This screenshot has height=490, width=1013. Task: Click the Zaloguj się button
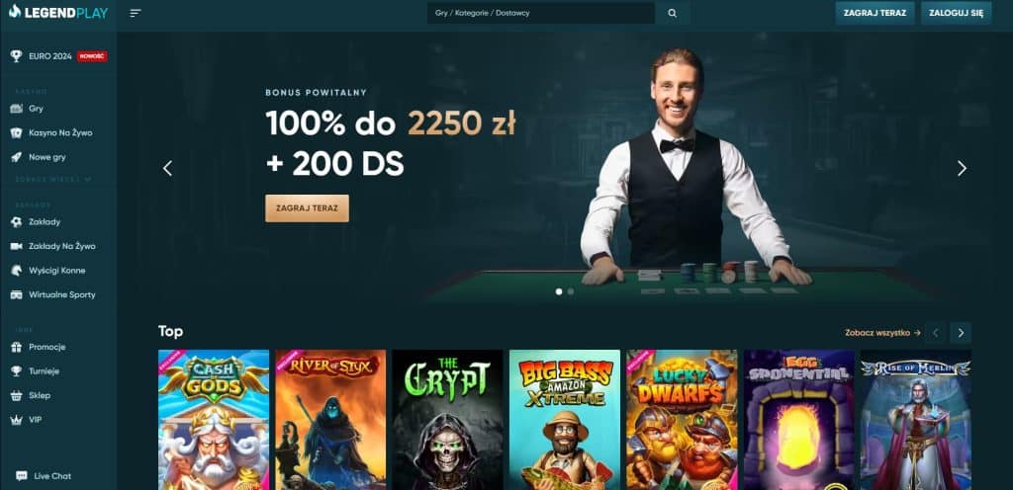pyautogui.click(x=957, y=13)
